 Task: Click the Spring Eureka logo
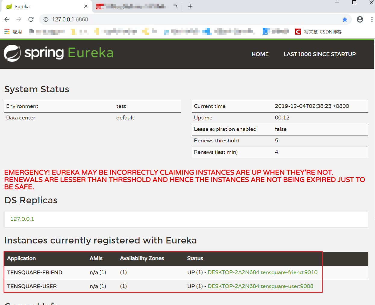(x=58, y=53)
